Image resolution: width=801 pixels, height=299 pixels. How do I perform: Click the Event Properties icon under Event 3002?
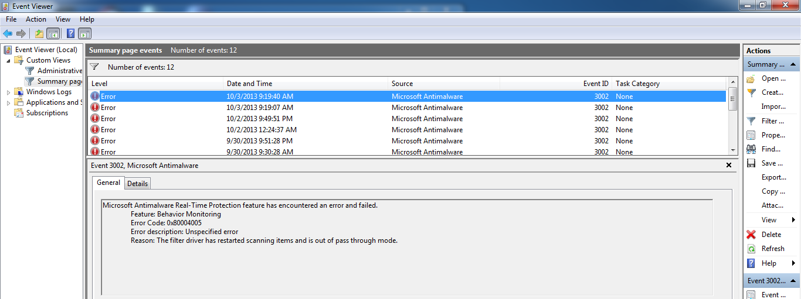pyautogui.click(x=751, y=295)
